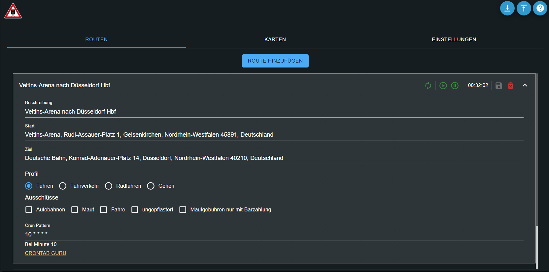Click into the Start address field
549x272 pixels.
click(274, 135)
